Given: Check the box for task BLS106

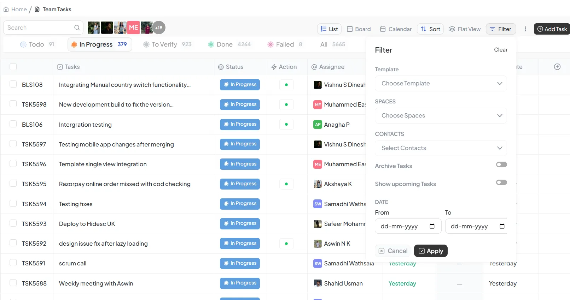Looking at the screenshot, I should click(x=13, y=124).
